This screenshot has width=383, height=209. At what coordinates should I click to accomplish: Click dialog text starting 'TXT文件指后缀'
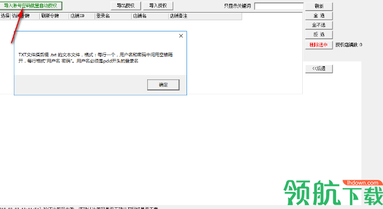tap(96, 58)
